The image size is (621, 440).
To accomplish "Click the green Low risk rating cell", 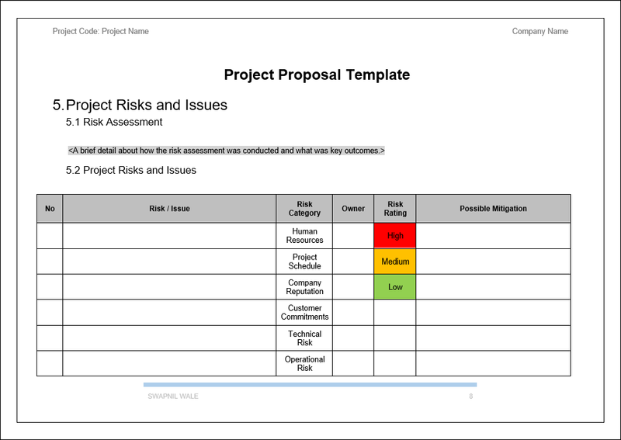I will pyautogui.click(x=395, y=287).
